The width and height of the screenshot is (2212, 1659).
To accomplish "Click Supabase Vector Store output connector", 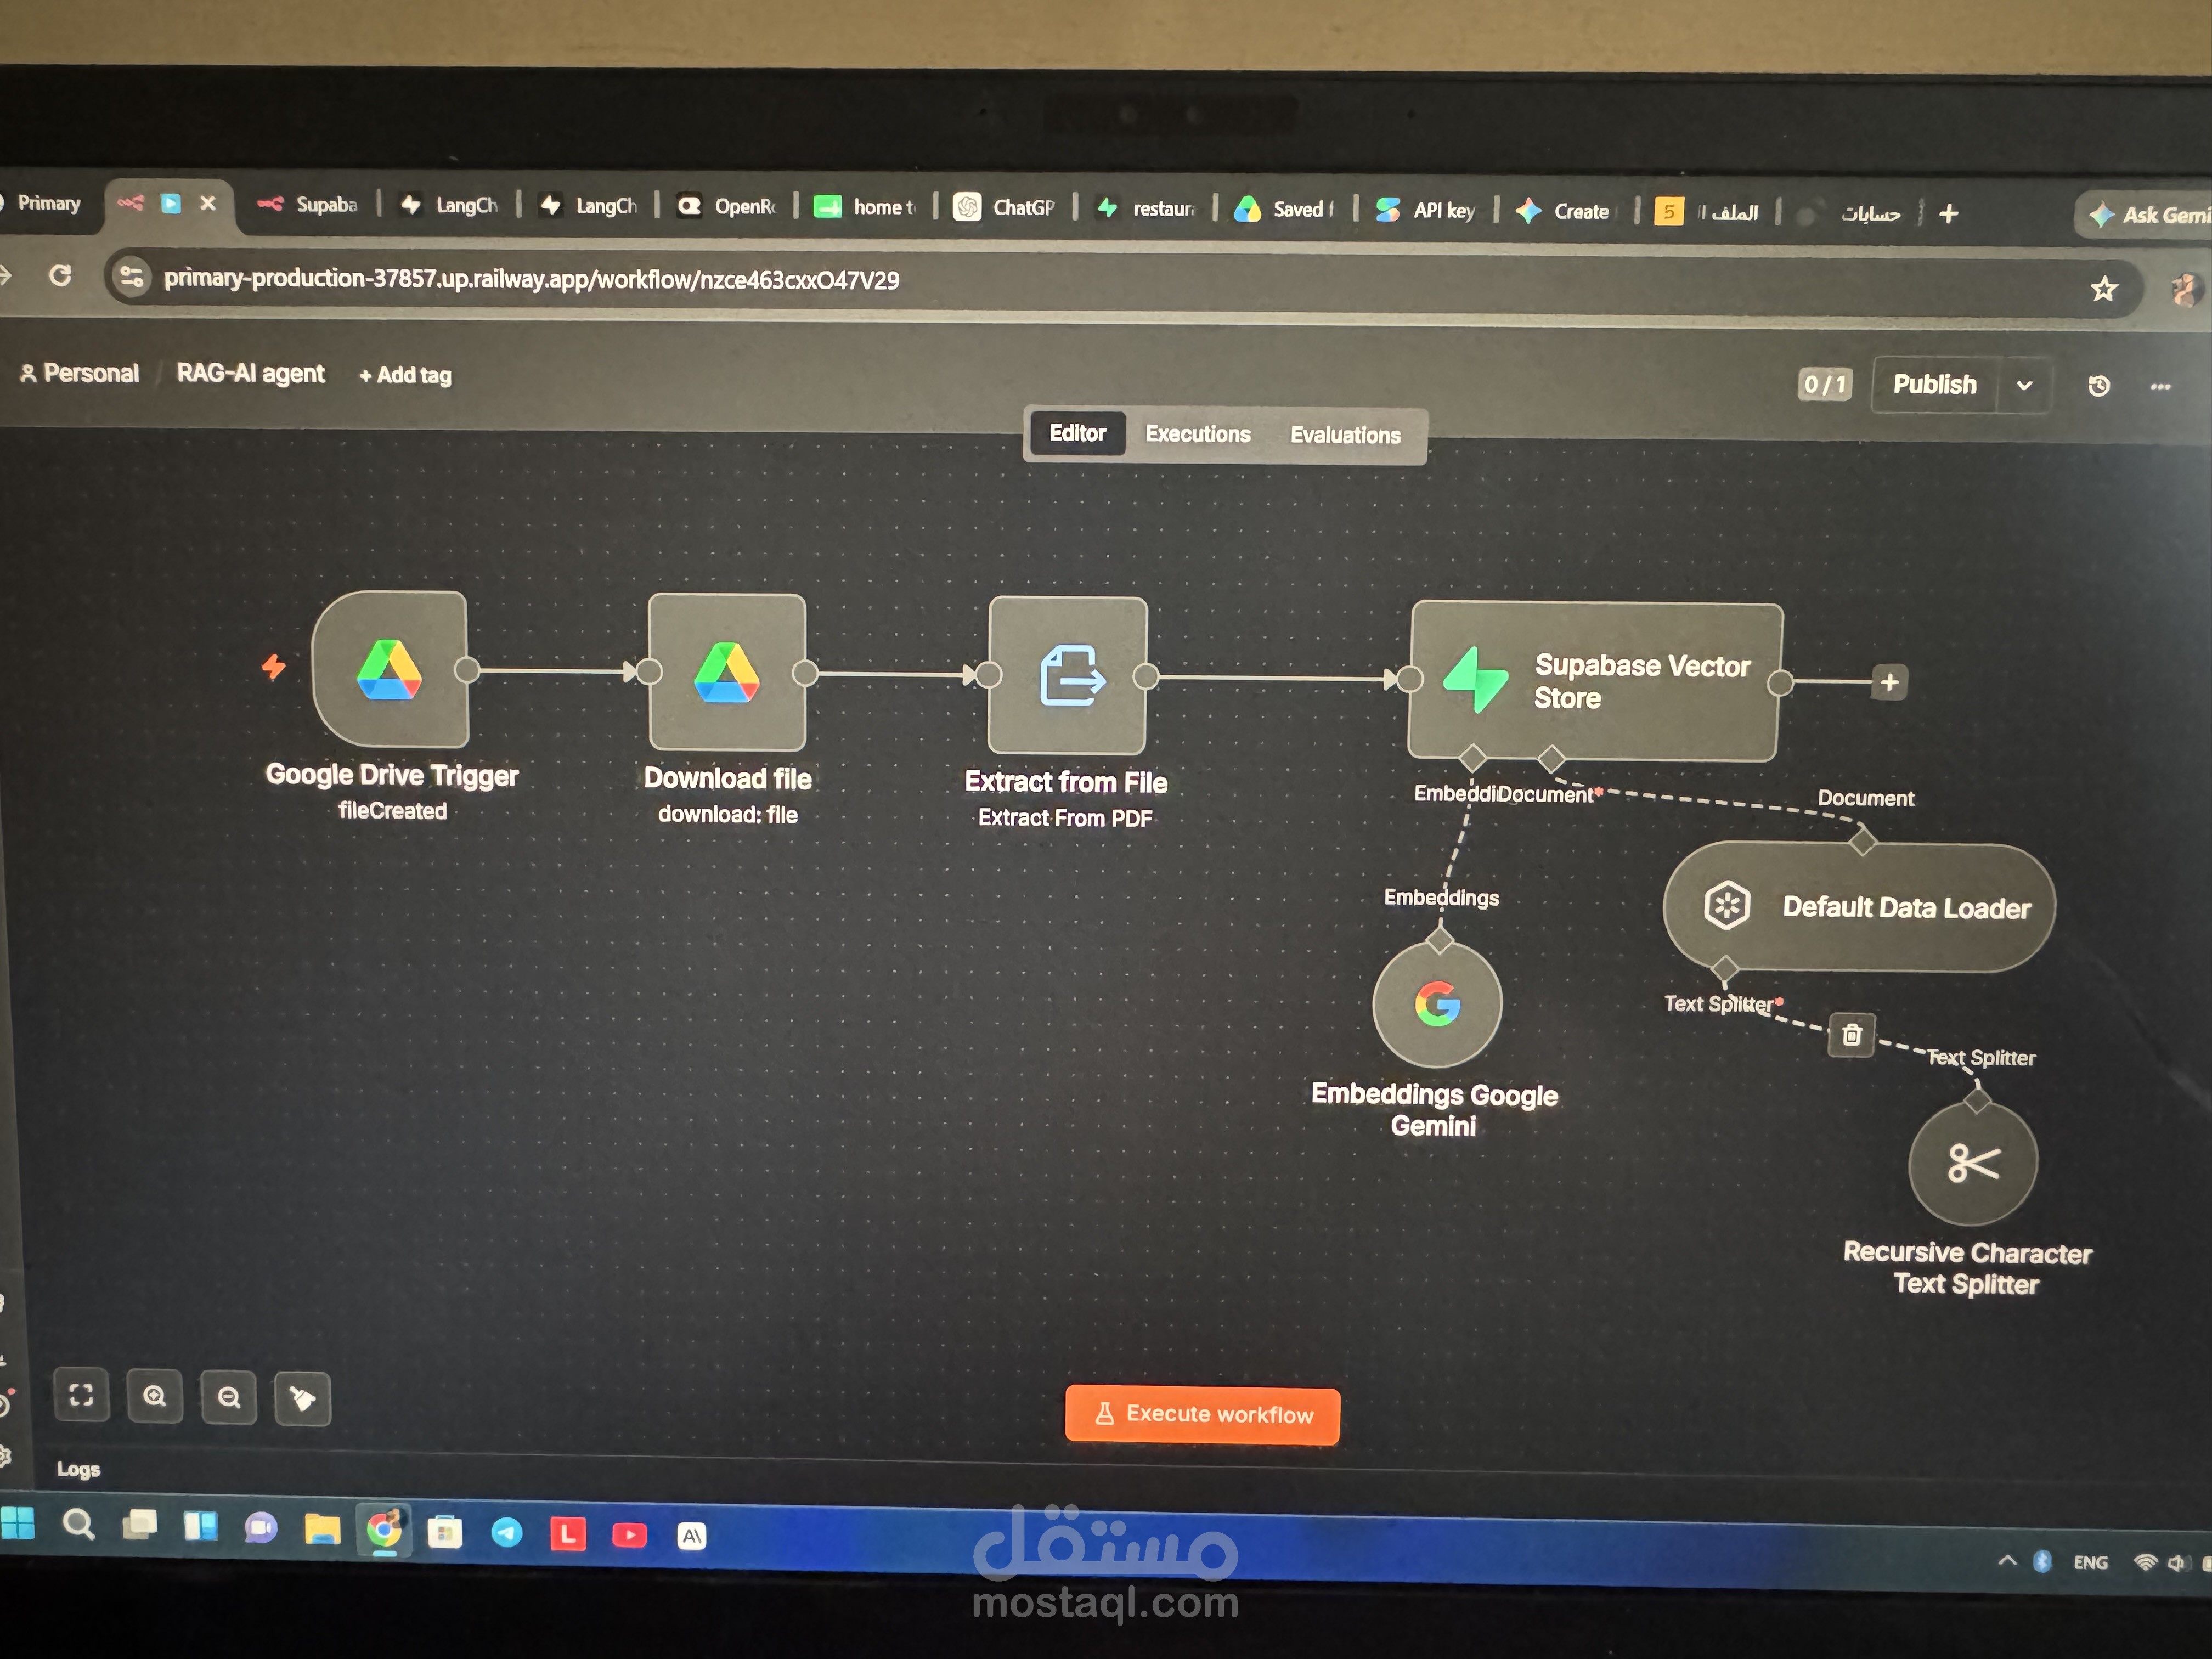I will [1780, 683].
